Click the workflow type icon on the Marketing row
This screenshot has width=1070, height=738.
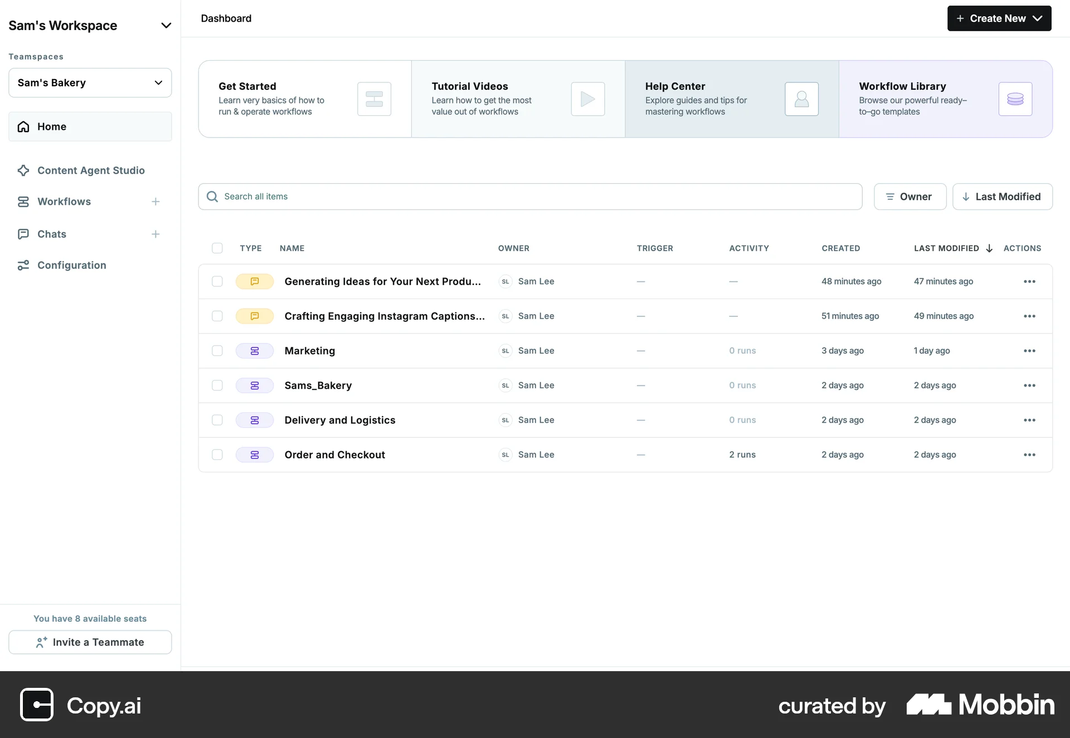coord(255,351)
